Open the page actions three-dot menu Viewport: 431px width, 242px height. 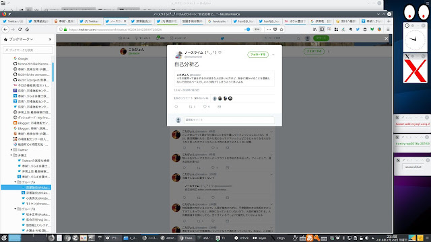point(269,30)
